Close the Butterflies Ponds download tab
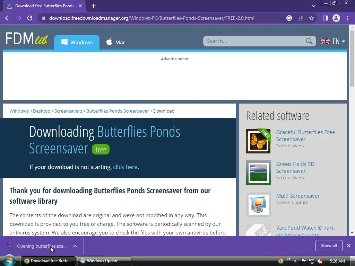The image size is (355, 266). tap(80, 6)
